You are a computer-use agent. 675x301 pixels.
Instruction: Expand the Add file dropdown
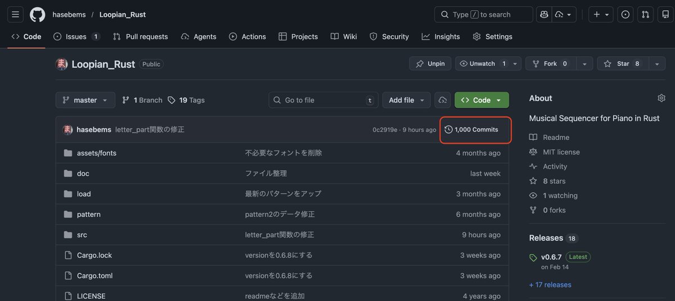pyautogui.click(x=407, y=100)
